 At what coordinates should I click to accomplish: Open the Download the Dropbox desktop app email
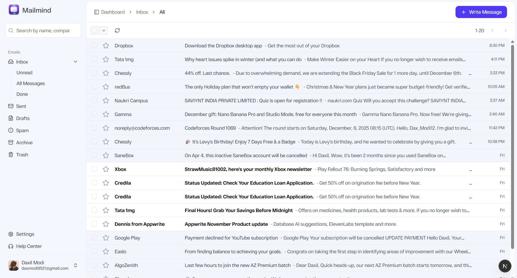(298, 46)
